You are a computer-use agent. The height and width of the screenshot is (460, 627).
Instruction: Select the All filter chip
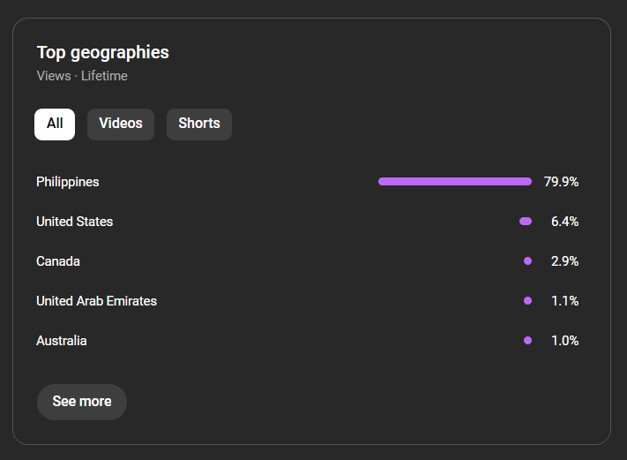pos(55,124)
